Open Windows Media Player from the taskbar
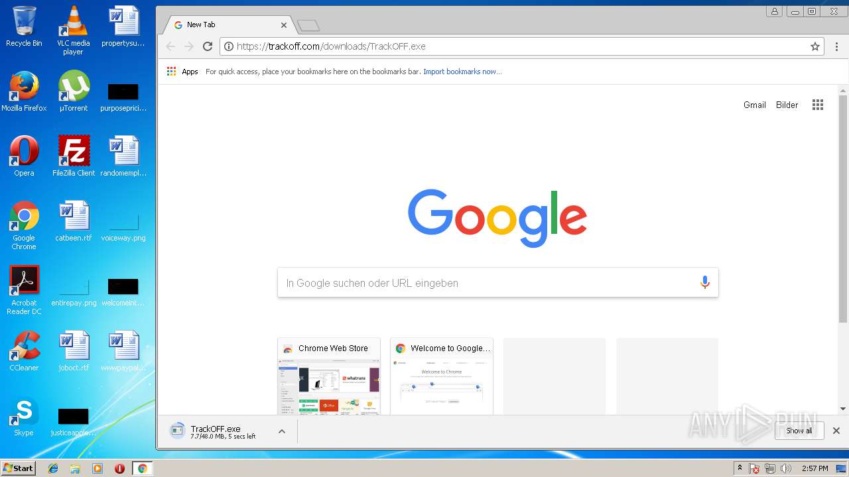Image resolution: width=849 pixels, height=477 pixels. (x=98, y=468)
